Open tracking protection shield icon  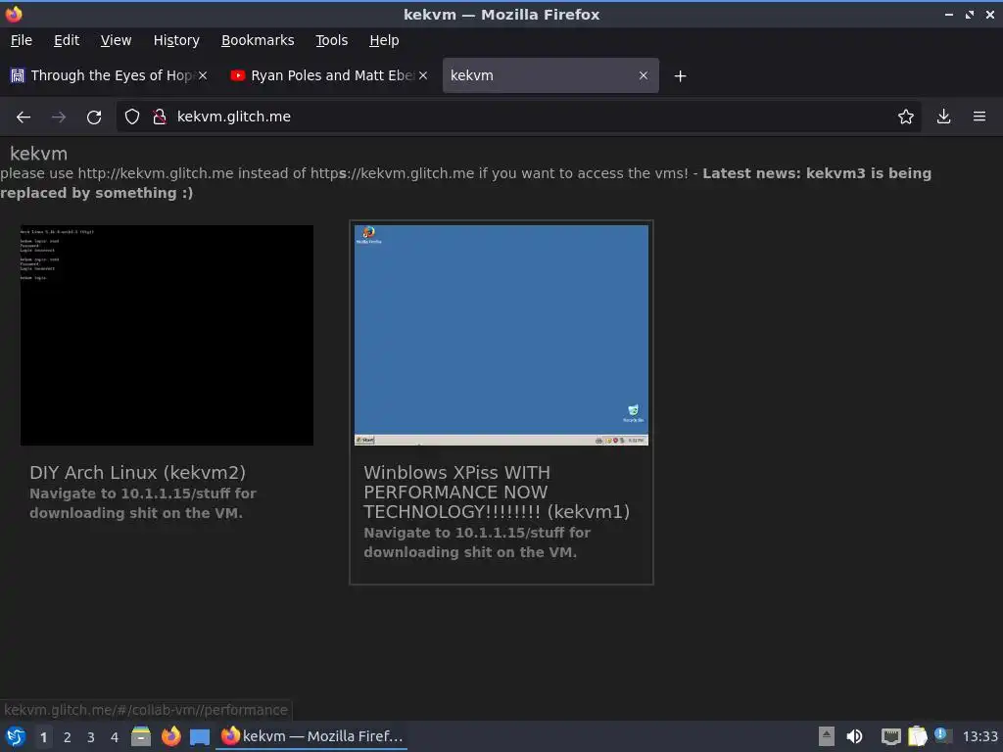click(132, 117)
